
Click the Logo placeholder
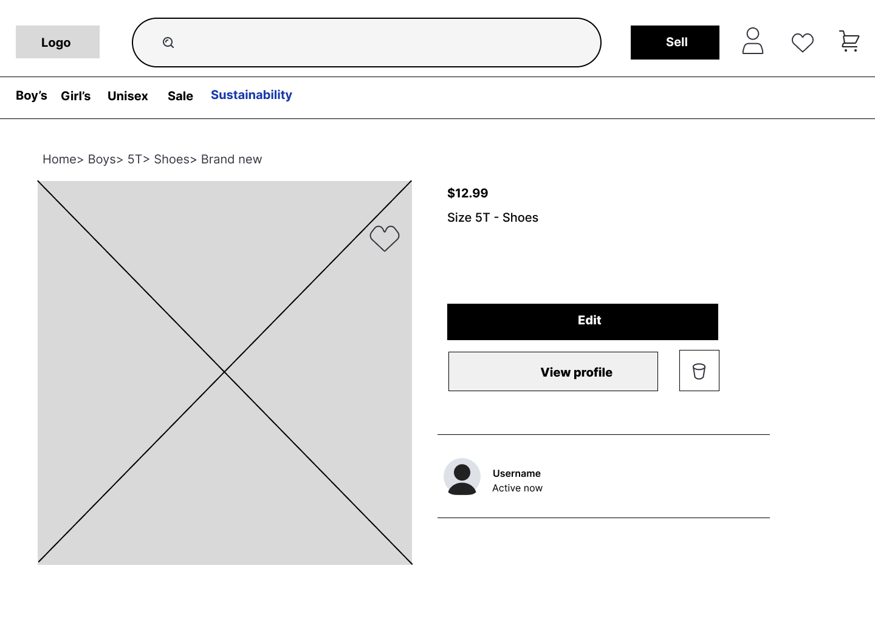pos(58,42)
